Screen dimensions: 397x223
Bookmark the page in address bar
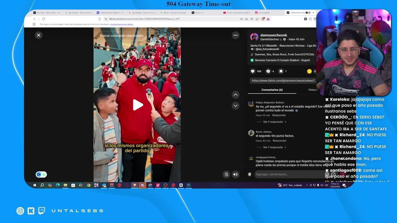100,19
